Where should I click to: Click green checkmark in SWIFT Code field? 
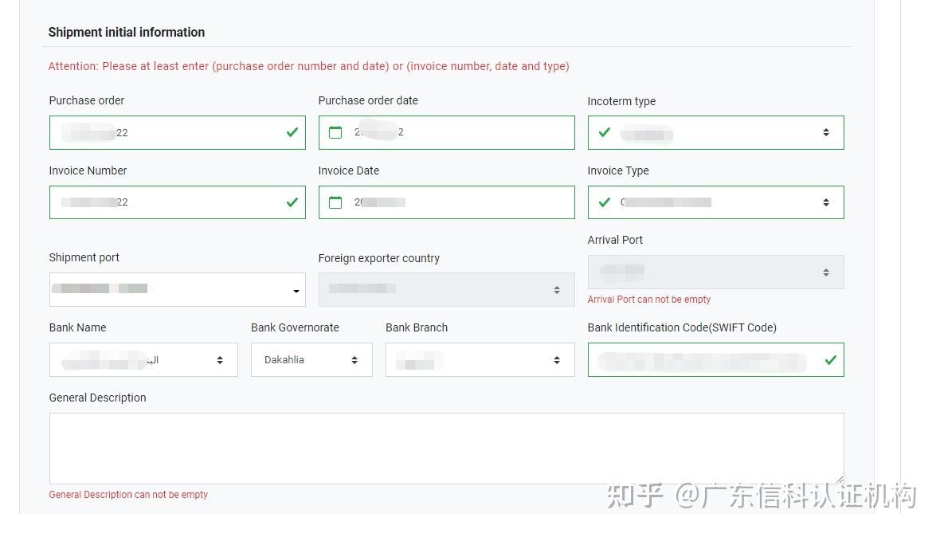tap(830, 360)
